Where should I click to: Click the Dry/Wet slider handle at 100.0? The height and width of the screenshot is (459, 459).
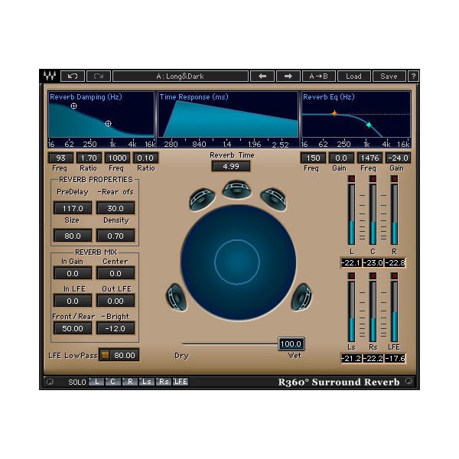click(x=291, y=343)
